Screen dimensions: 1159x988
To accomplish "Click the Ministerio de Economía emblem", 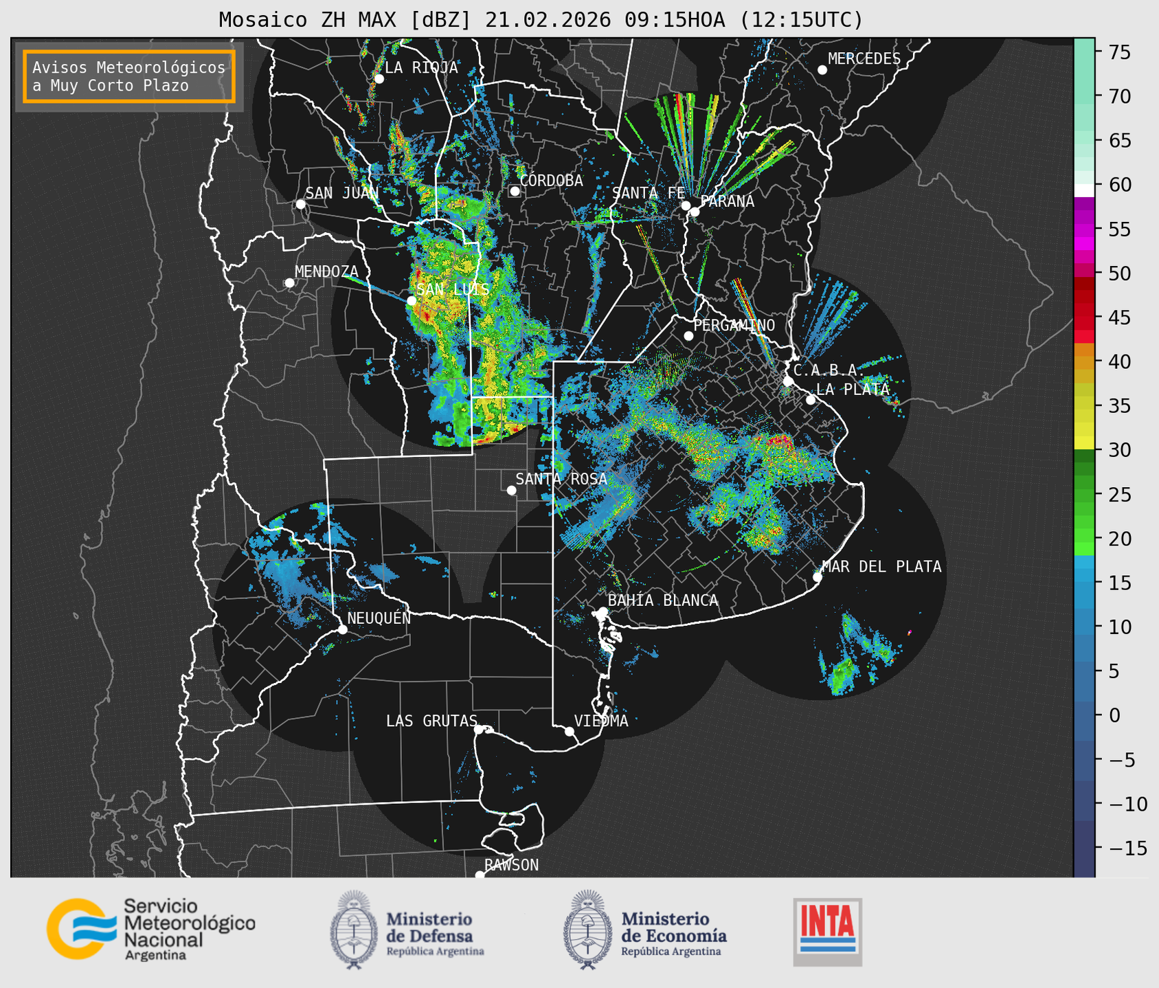I will click(587, 930).
